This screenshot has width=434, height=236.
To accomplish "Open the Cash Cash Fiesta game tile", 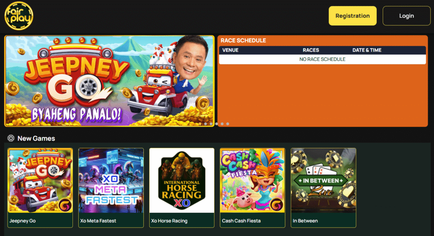I will coord(253,188).
